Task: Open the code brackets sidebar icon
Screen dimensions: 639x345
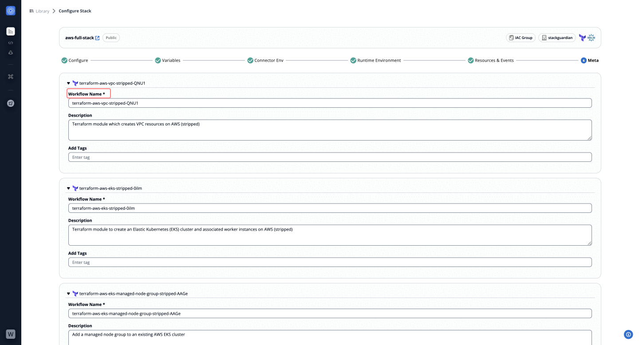Action: pos(11,43)
